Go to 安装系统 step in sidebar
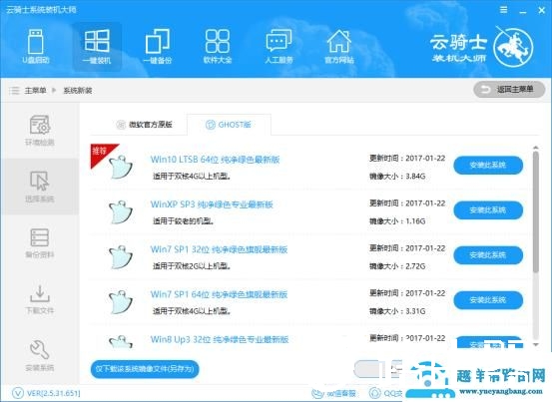Screen dimensions: 552x402 point(40,355)
